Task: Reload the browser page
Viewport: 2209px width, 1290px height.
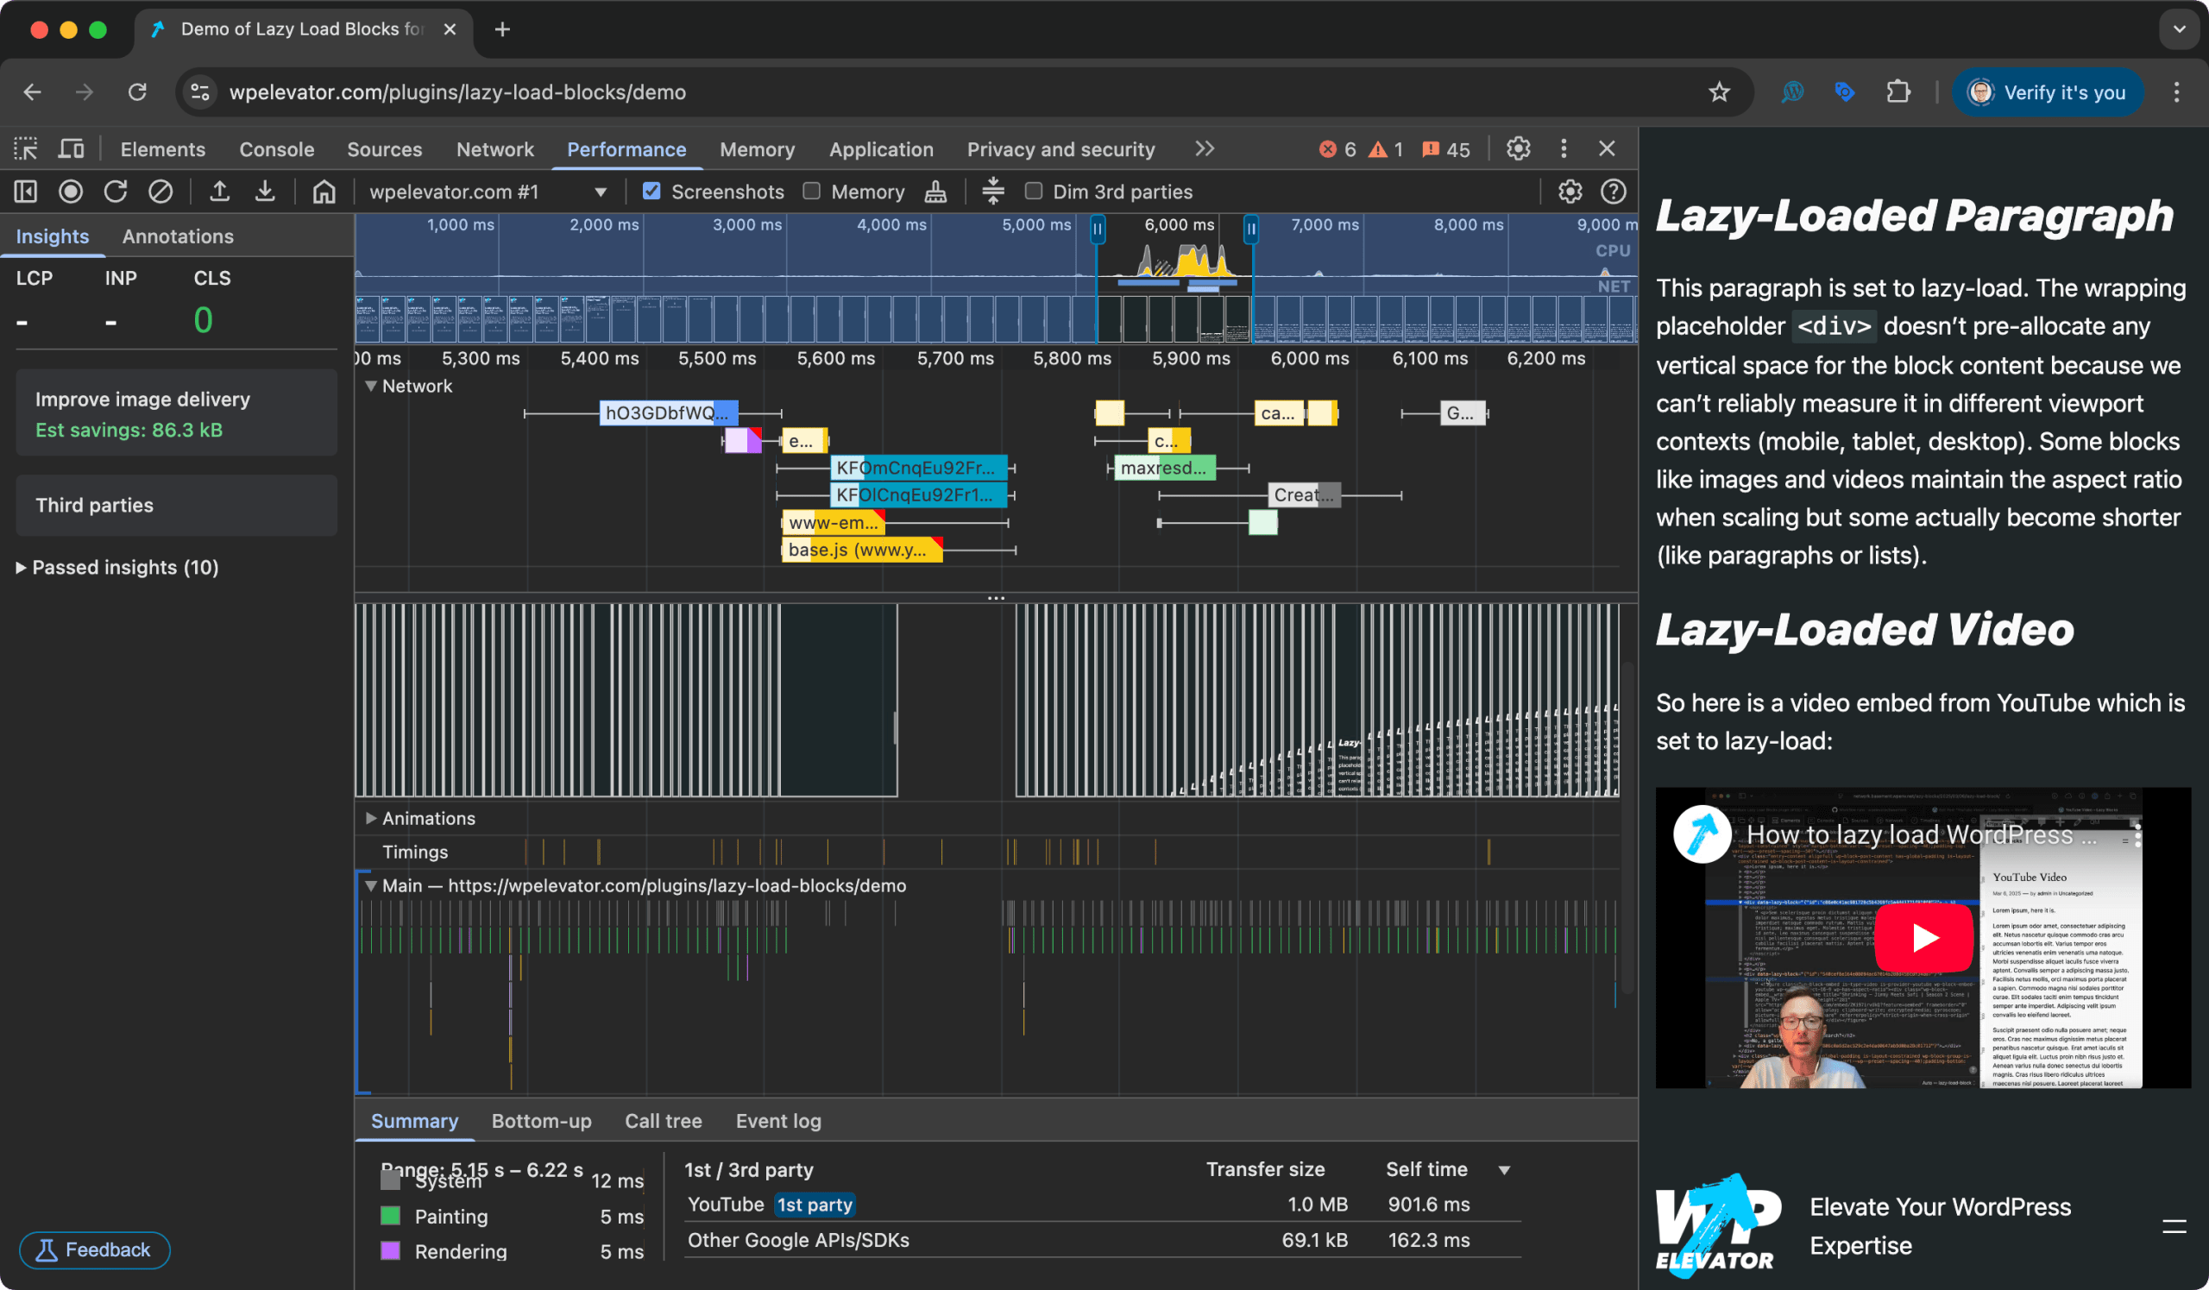Action: 137,92
